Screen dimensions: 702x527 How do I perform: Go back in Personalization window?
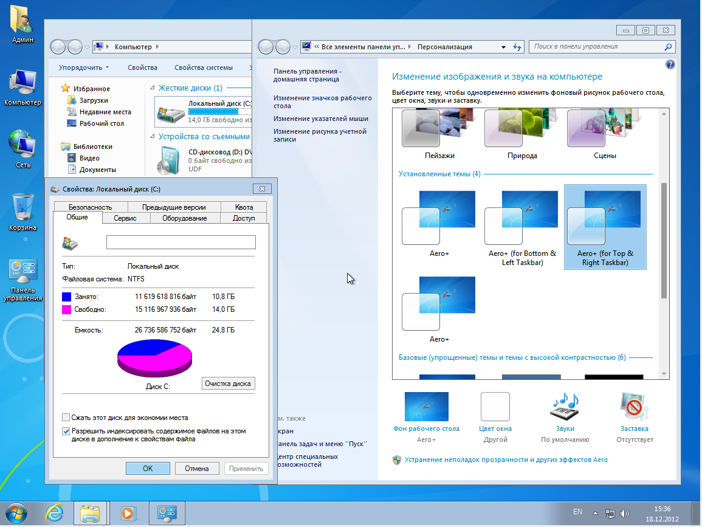coord(266,47)
